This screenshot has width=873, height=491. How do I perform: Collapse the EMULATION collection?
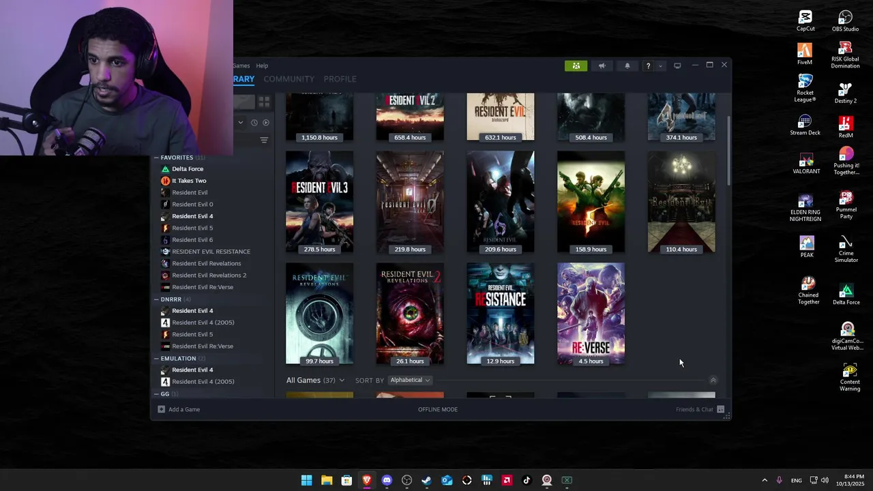pyautogui.click(x=156, y=358)
